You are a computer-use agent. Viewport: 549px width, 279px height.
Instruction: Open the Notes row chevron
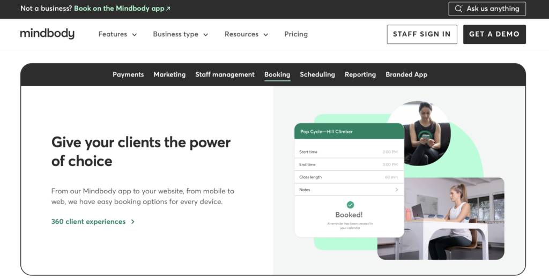[397, 190]
